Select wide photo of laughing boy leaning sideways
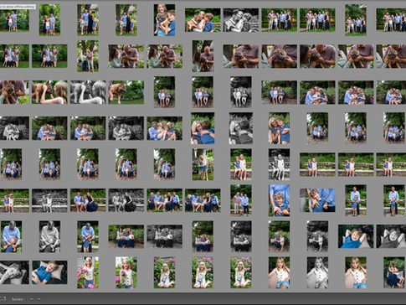This screenshot has width=406, height=305. coord(317,200)
